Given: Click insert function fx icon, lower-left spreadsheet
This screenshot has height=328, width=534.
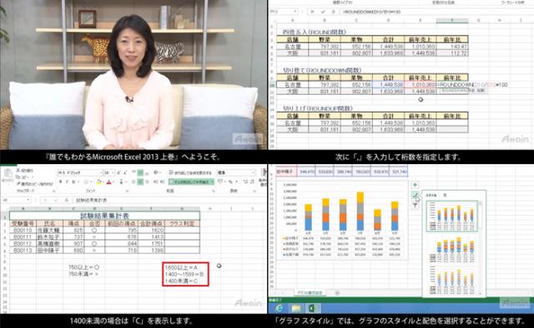Looking at the screenshot, I should [x=67, y=200].
